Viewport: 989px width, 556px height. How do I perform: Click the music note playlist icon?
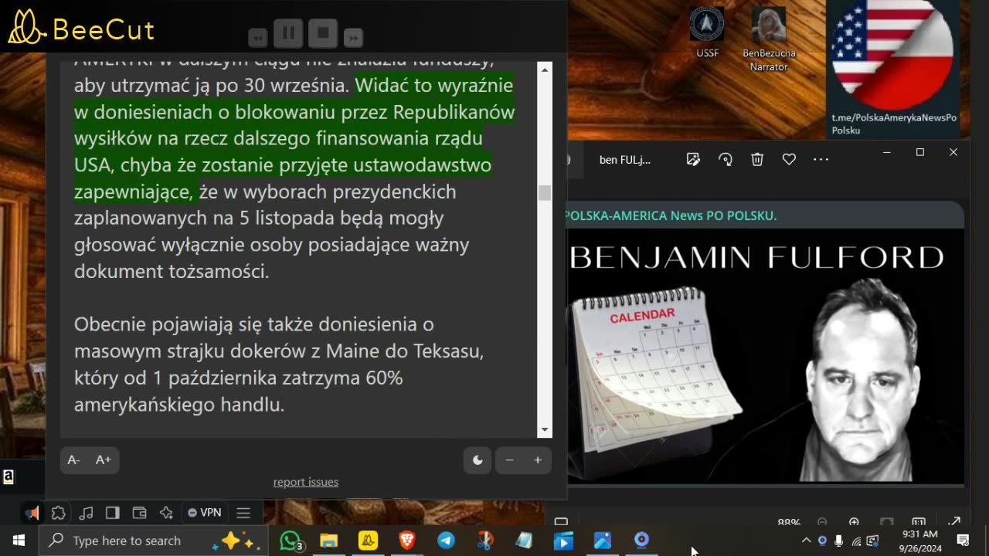[x=87, y=513]
